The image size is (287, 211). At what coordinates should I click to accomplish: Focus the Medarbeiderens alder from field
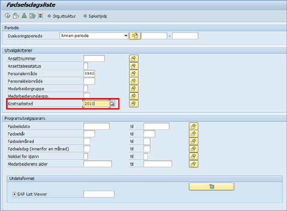pyautogui.click(x=98, y=164)
